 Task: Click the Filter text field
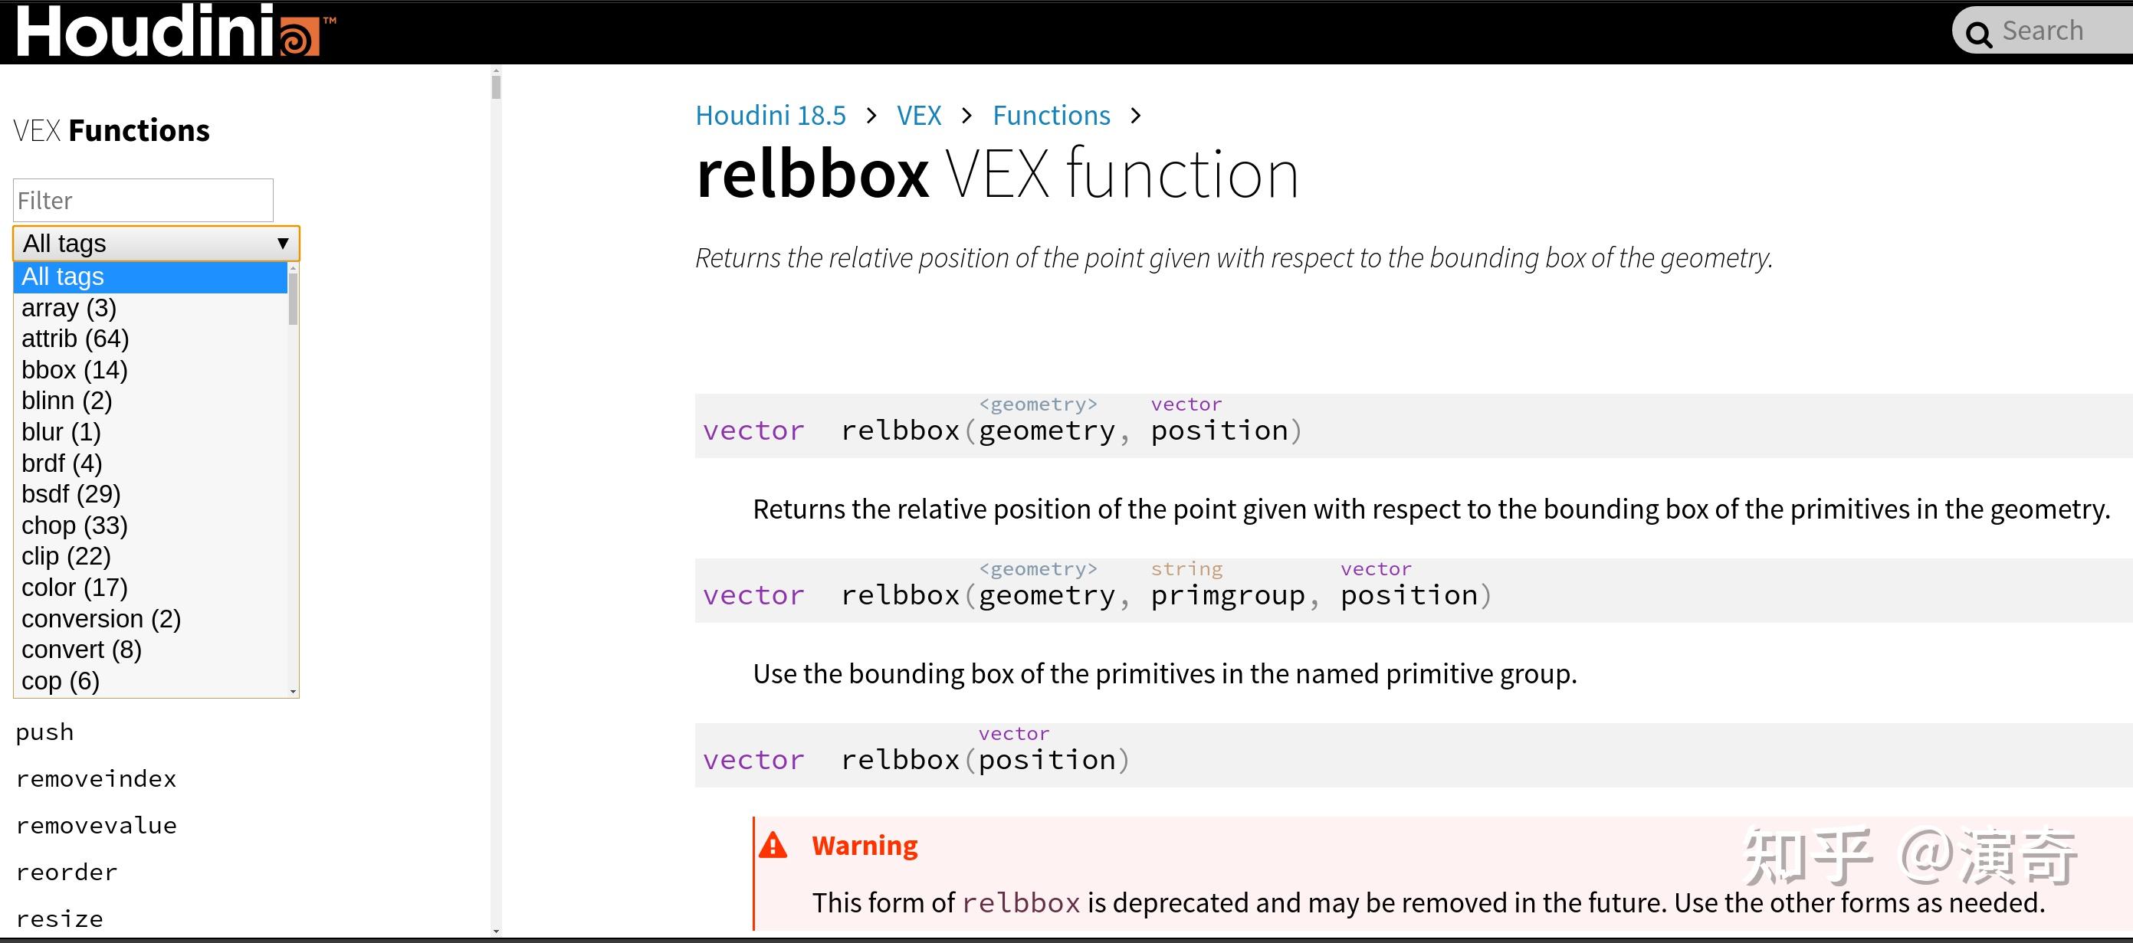tap(143, 201)
